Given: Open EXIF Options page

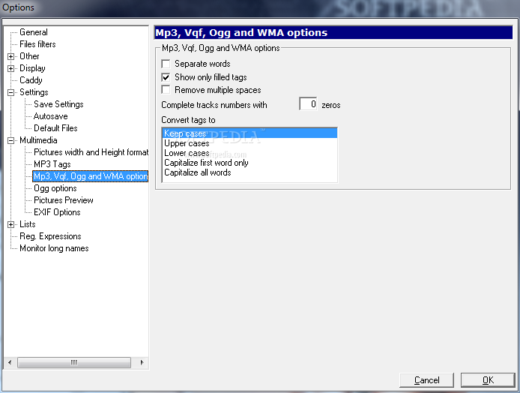Looking at the screenshot, I should 57,212.
